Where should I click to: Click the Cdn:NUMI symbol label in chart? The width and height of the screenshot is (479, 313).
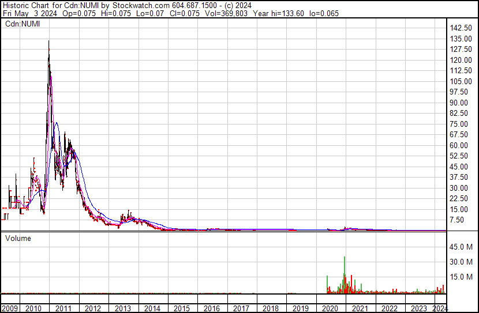(22, 24)
